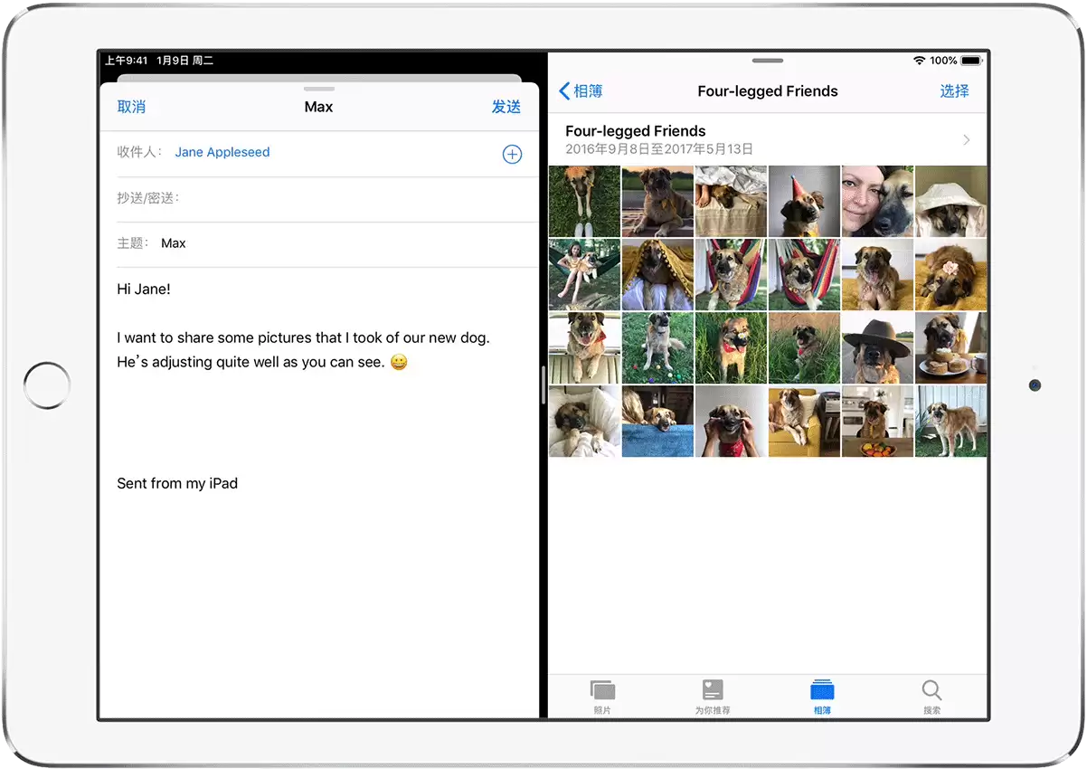Tap the Photos app top grabber handle
Viewport: 1087px width, 769px height.
pos(768,61)
